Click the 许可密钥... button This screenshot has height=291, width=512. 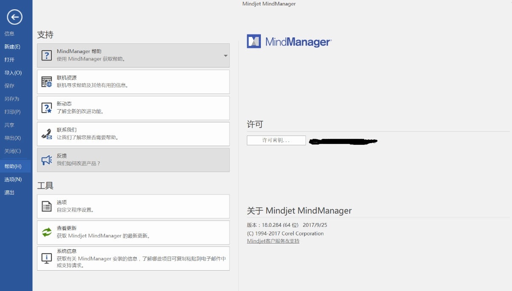coord(276,140)
